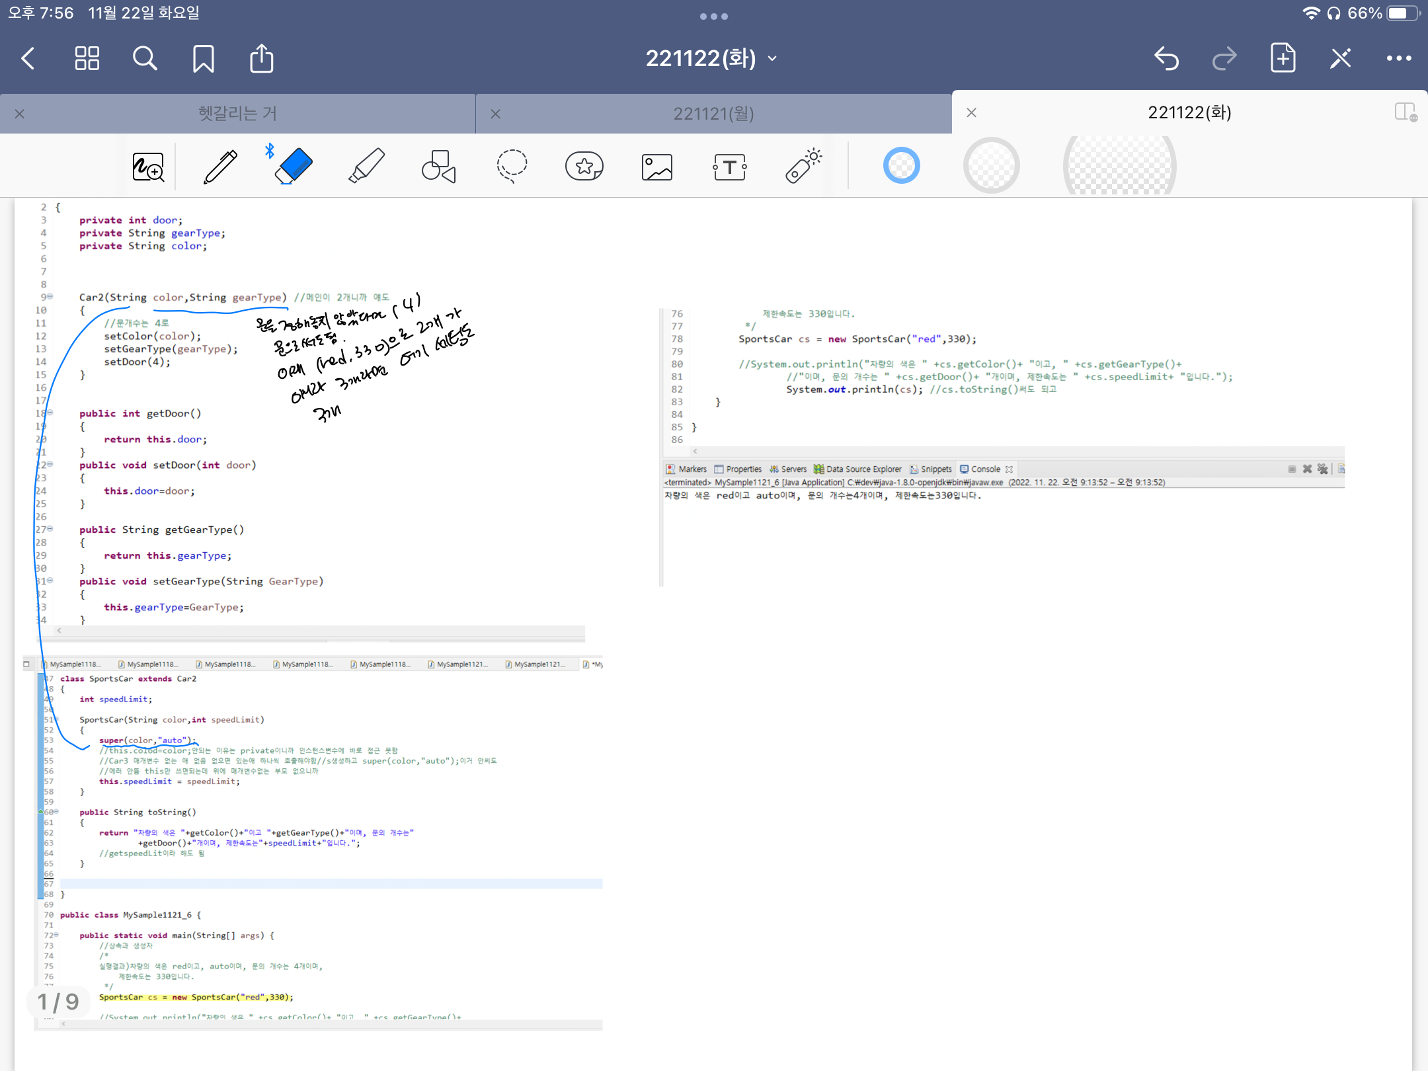Close the 헷갈리는 거 tab
Viewport: 1428px width, 1071px height.
(x=20, y=114)
